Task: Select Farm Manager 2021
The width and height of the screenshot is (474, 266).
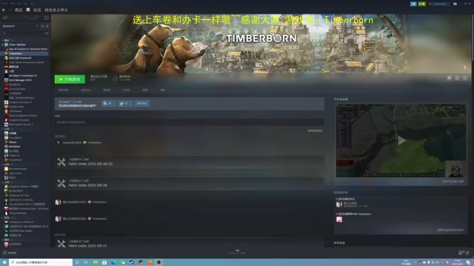Action: point(20,80)
